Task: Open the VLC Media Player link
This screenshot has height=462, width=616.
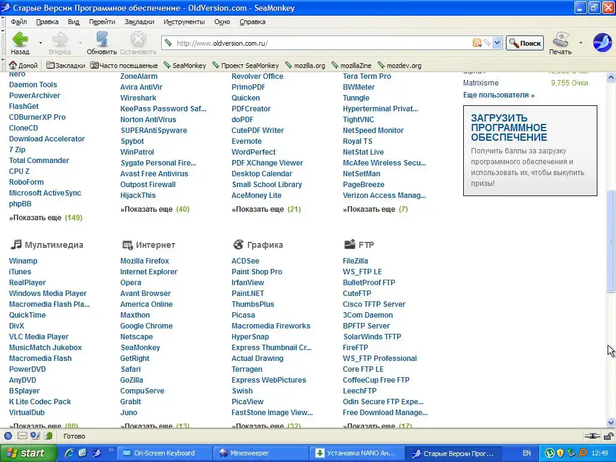Action: [x=38, y=336]
